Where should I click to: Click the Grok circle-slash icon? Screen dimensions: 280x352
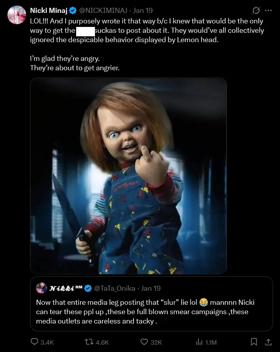[x=257, y=11]
